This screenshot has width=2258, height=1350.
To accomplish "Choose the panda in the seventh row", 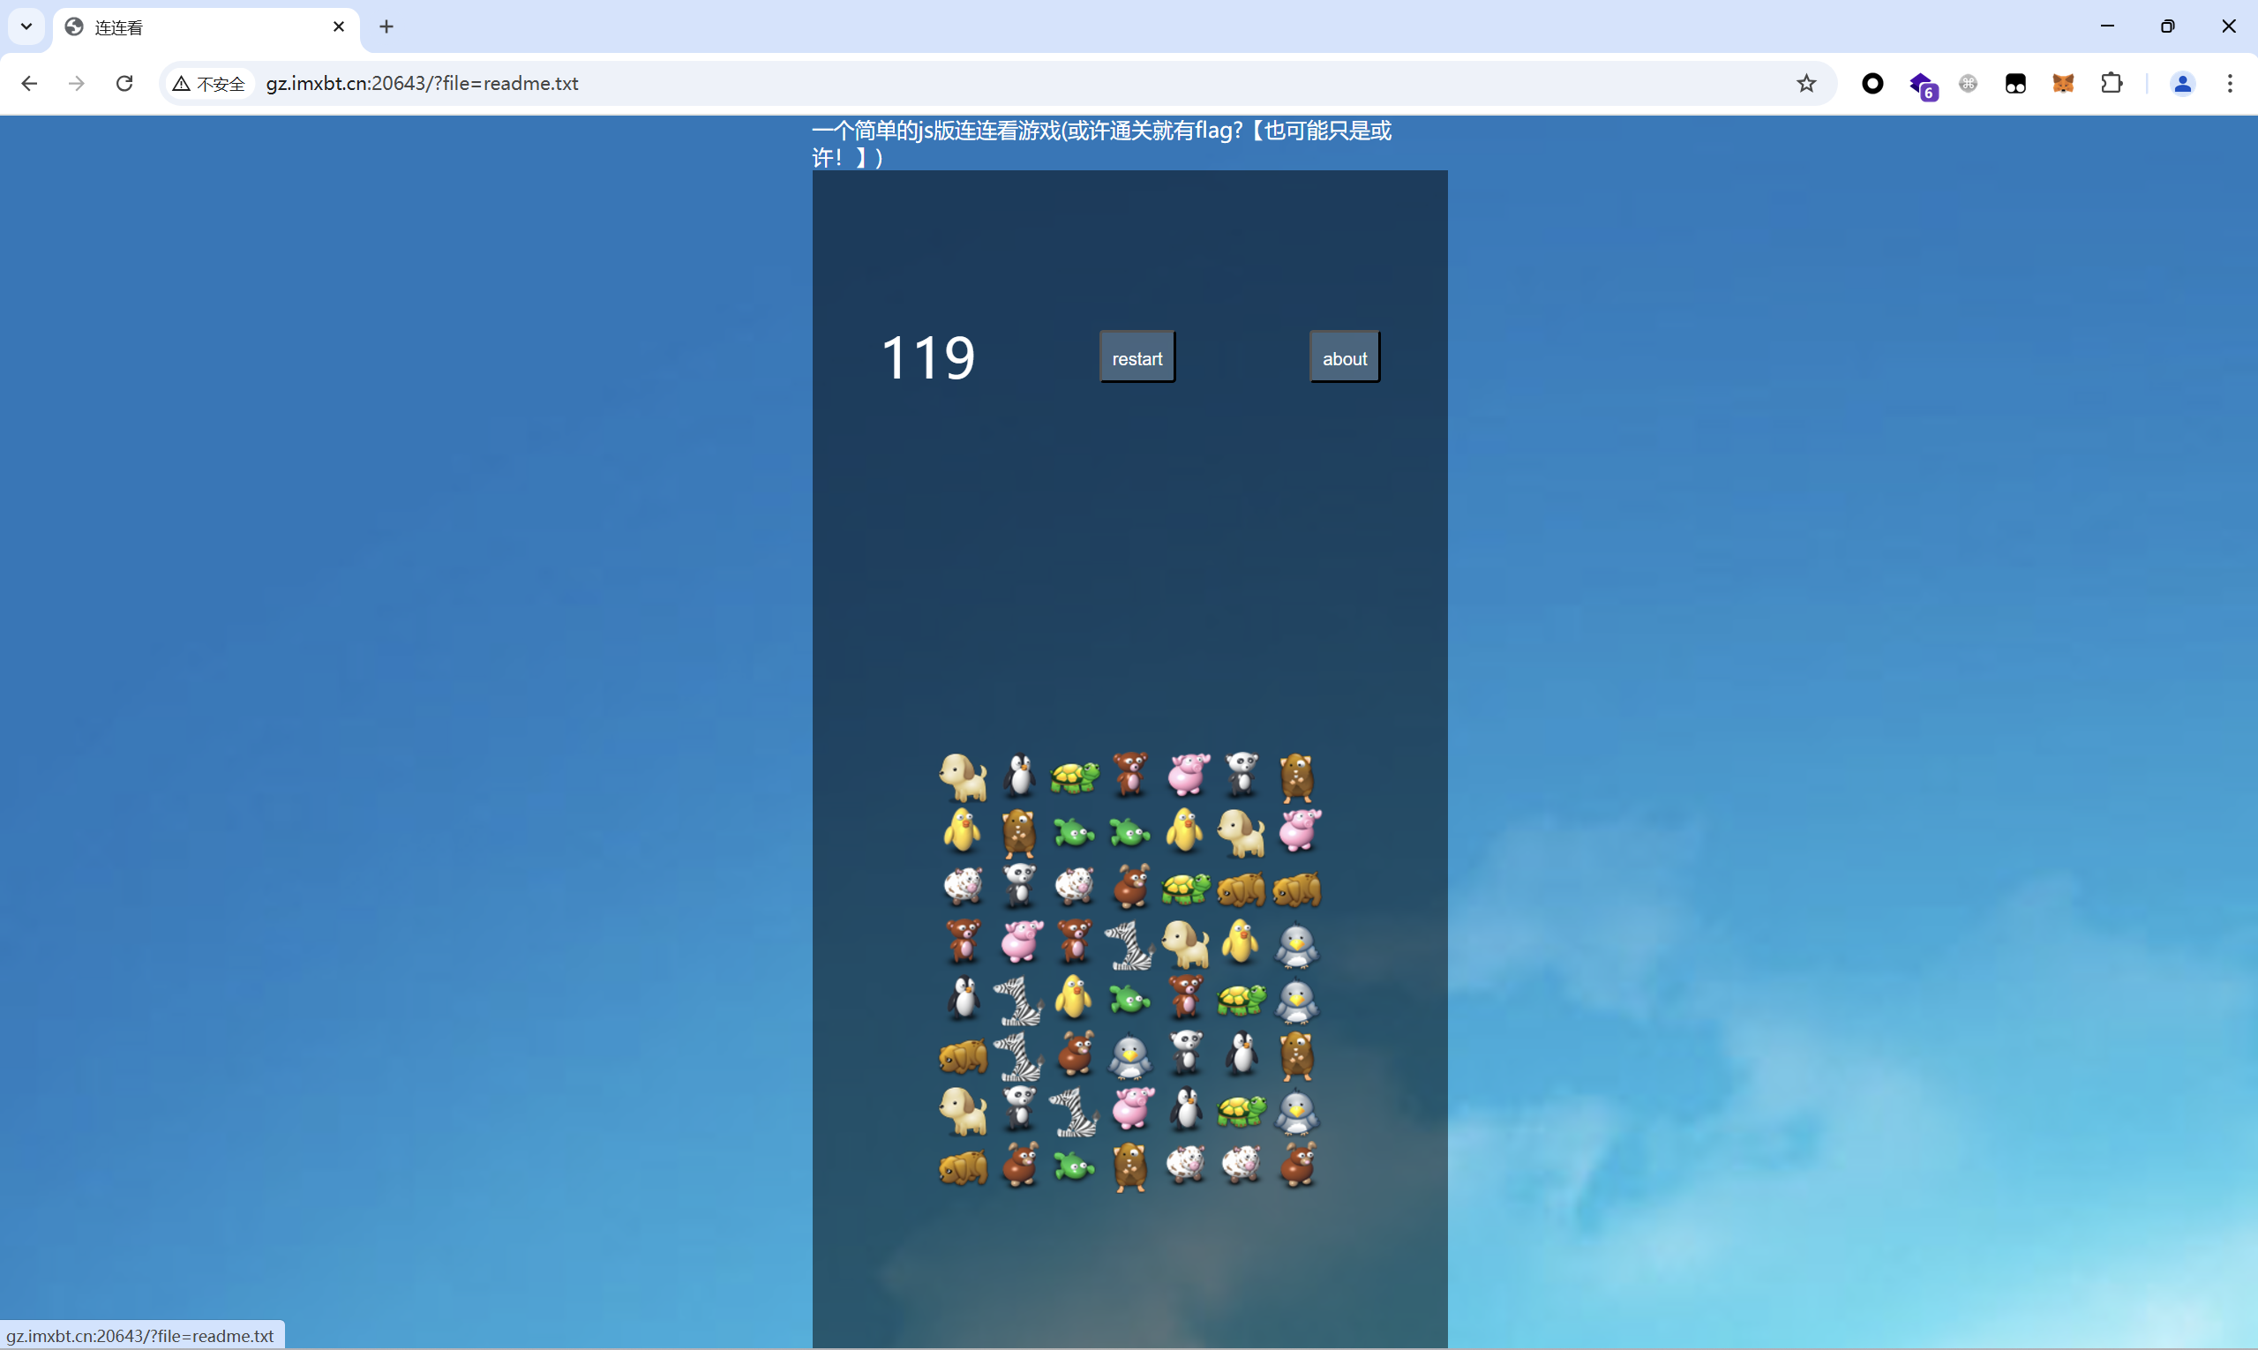I will [1019, 1109].
